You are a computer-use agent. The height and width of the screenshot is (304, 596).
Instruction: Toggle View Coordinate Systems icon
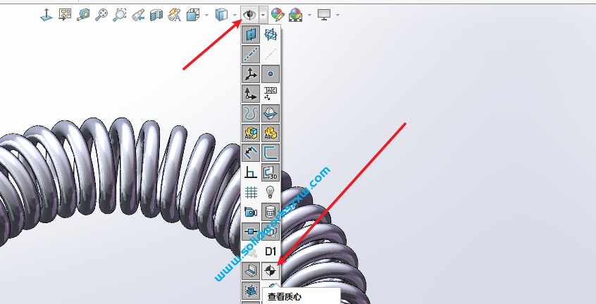pyautogui.click(x=251, y=94)
